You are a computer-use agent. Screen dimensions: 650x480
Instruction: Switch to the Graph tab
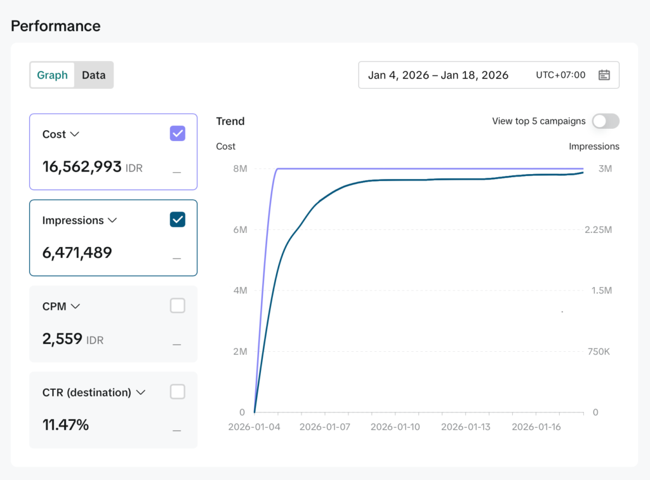coord(52,75)
